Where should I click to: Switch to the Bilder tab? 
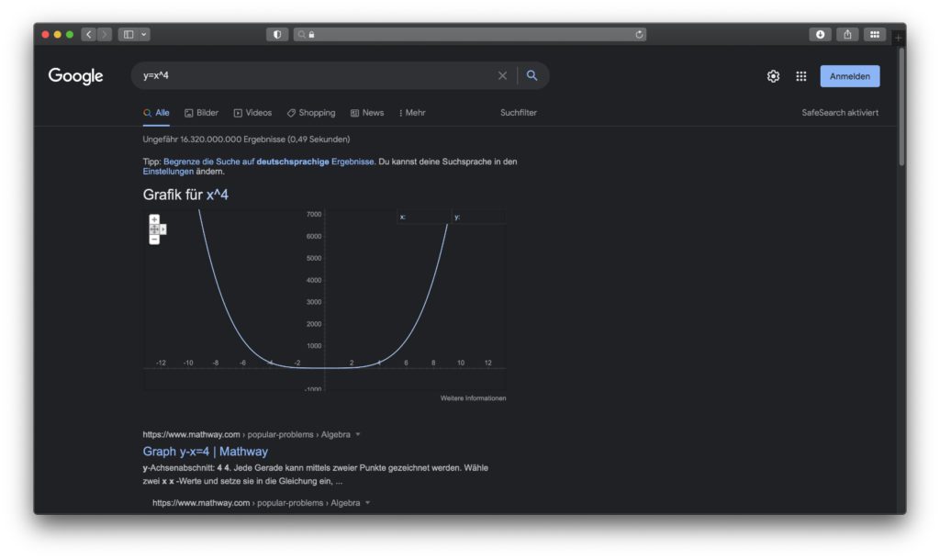pyautogui.click(x=201, y=113)
